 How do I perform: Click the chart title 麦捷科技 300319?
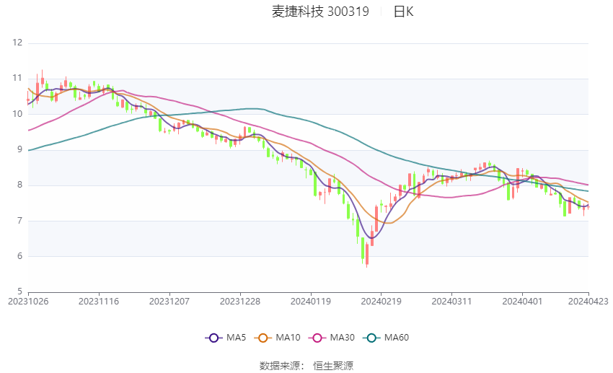point(320,12)
